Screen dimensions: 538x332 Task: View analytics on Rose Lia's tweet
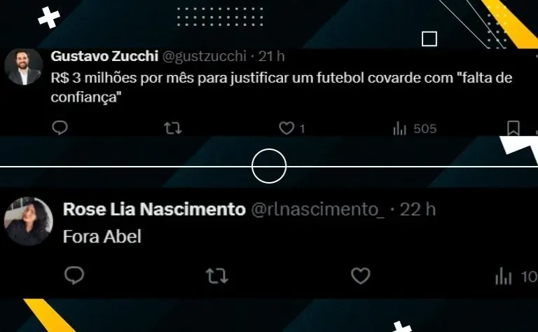coord(516,277)
